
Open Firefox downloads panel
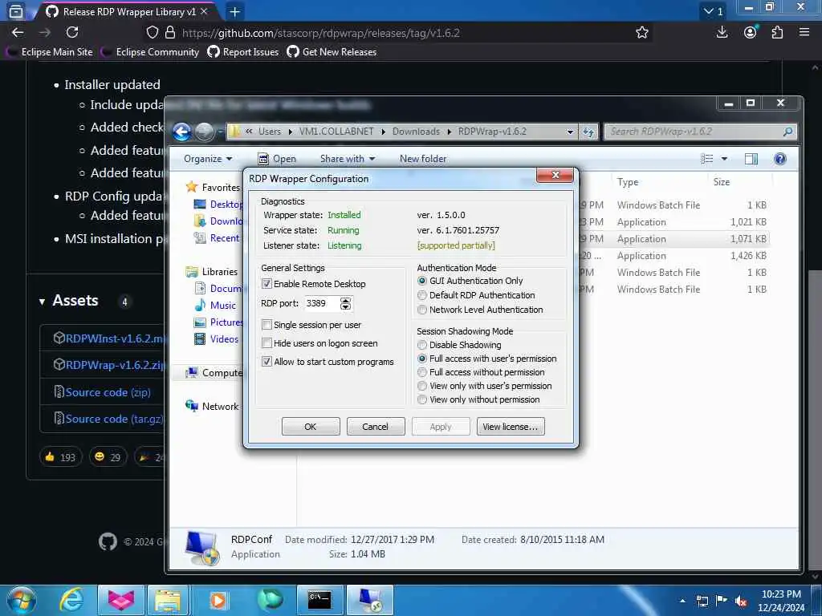click(x=722, y=32)
